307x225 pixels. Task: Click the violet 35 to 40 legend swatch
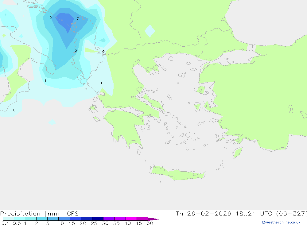point(120,219)
